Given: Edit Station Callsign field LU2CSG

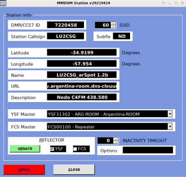Looking at the screenshot, I should coord(65,36).
